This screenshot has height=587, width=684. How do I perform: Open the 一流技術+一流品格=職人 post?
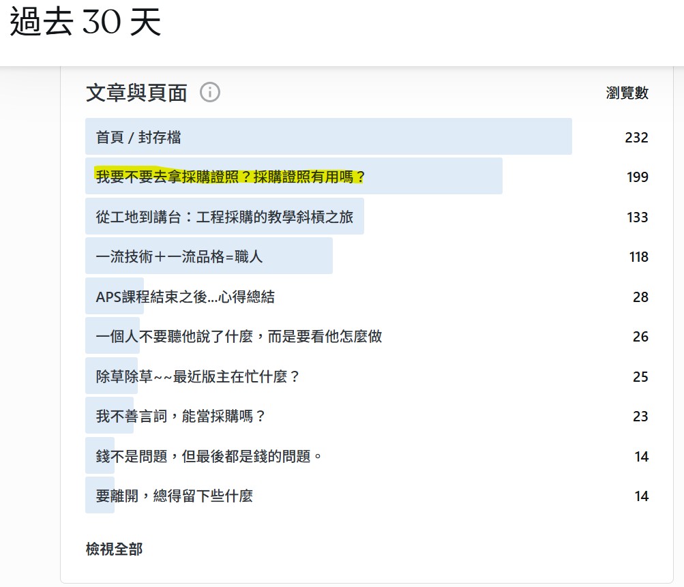[179, 257]
